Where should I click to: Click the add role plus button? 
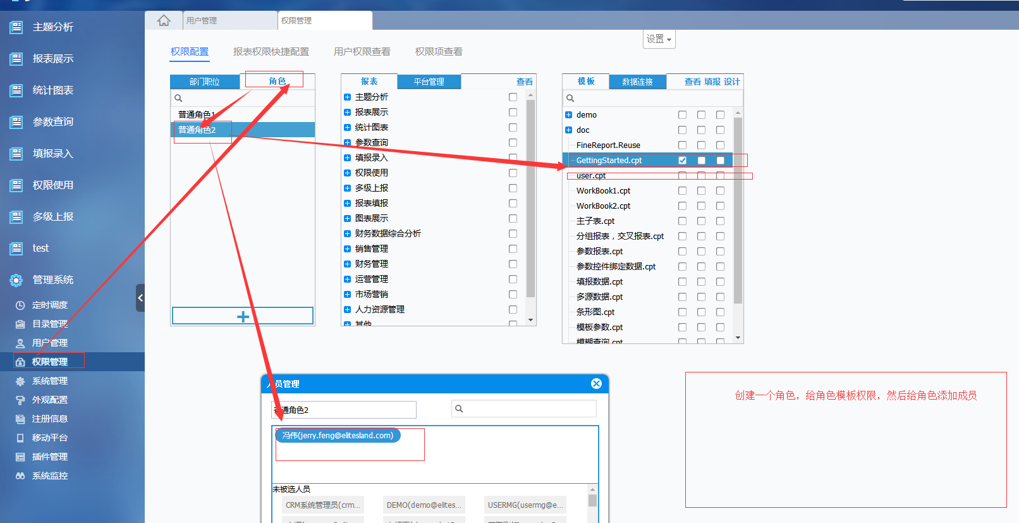coord(243,316)
